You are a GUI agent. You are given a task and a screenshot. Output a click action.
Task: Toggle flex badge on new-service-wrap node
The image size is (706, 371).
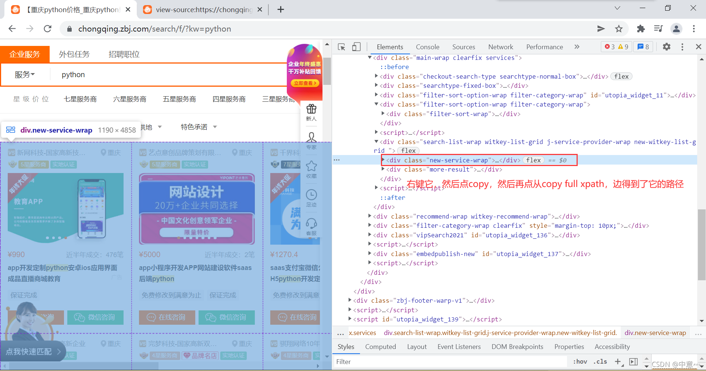click(534, 160)
